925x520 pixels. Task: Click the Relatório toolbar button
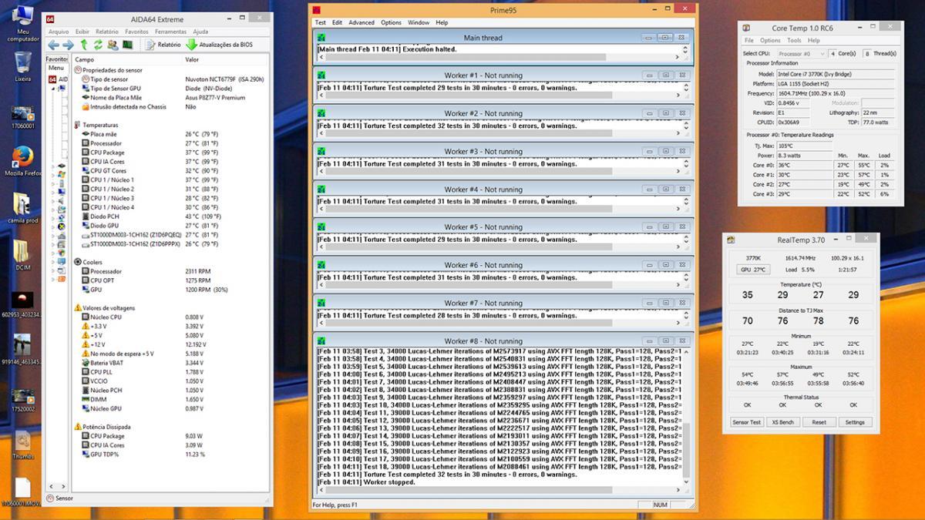pyautogui.click(x=163, y=45)
